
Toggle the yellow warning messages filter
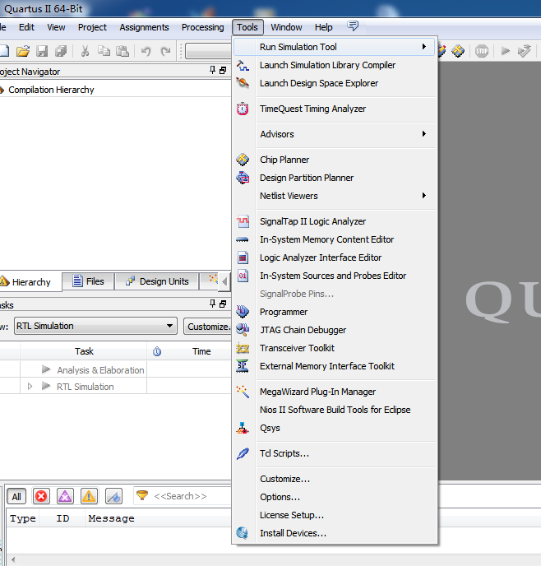pos(89,496)
